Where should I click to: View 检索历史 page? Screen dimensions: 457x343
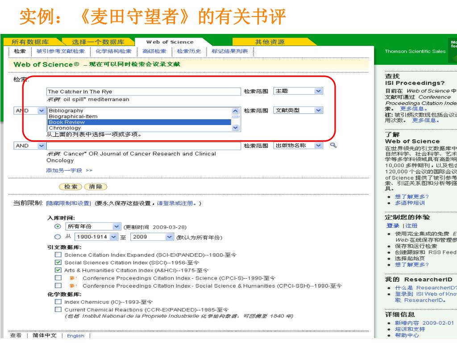[x=189, y=51]
